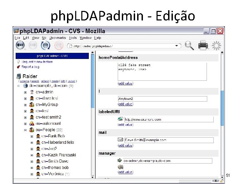245x184 pixels.
Task: Reload the page with the refresh icon
Action: 46,45
